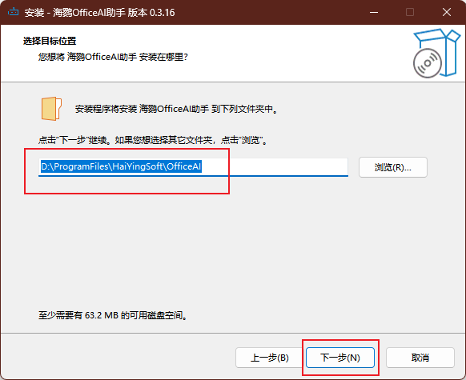Screen dimensions: 466x380
Task: Click the 选择目标位置 heading text
Action: click(50, 41)
